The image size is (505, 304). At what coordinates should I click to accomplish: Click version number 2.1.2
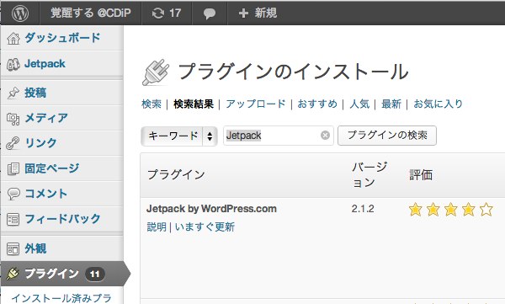(363, 209)
